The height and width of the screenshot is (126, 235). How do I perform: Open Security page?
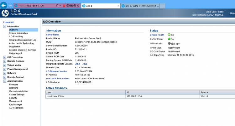pos(13,98)
